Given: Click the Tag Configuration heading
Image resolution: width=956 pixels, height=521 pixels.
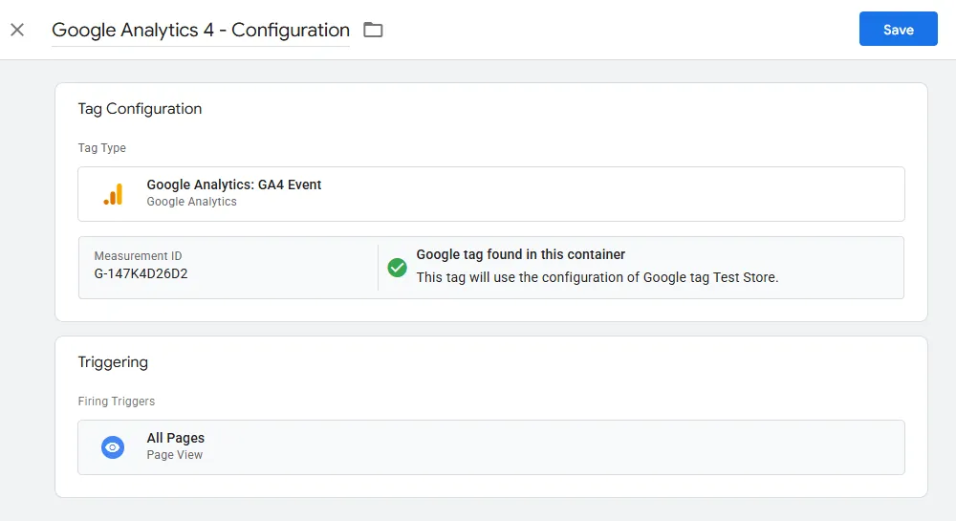Looking at the screenshot, I should point(140,108).
